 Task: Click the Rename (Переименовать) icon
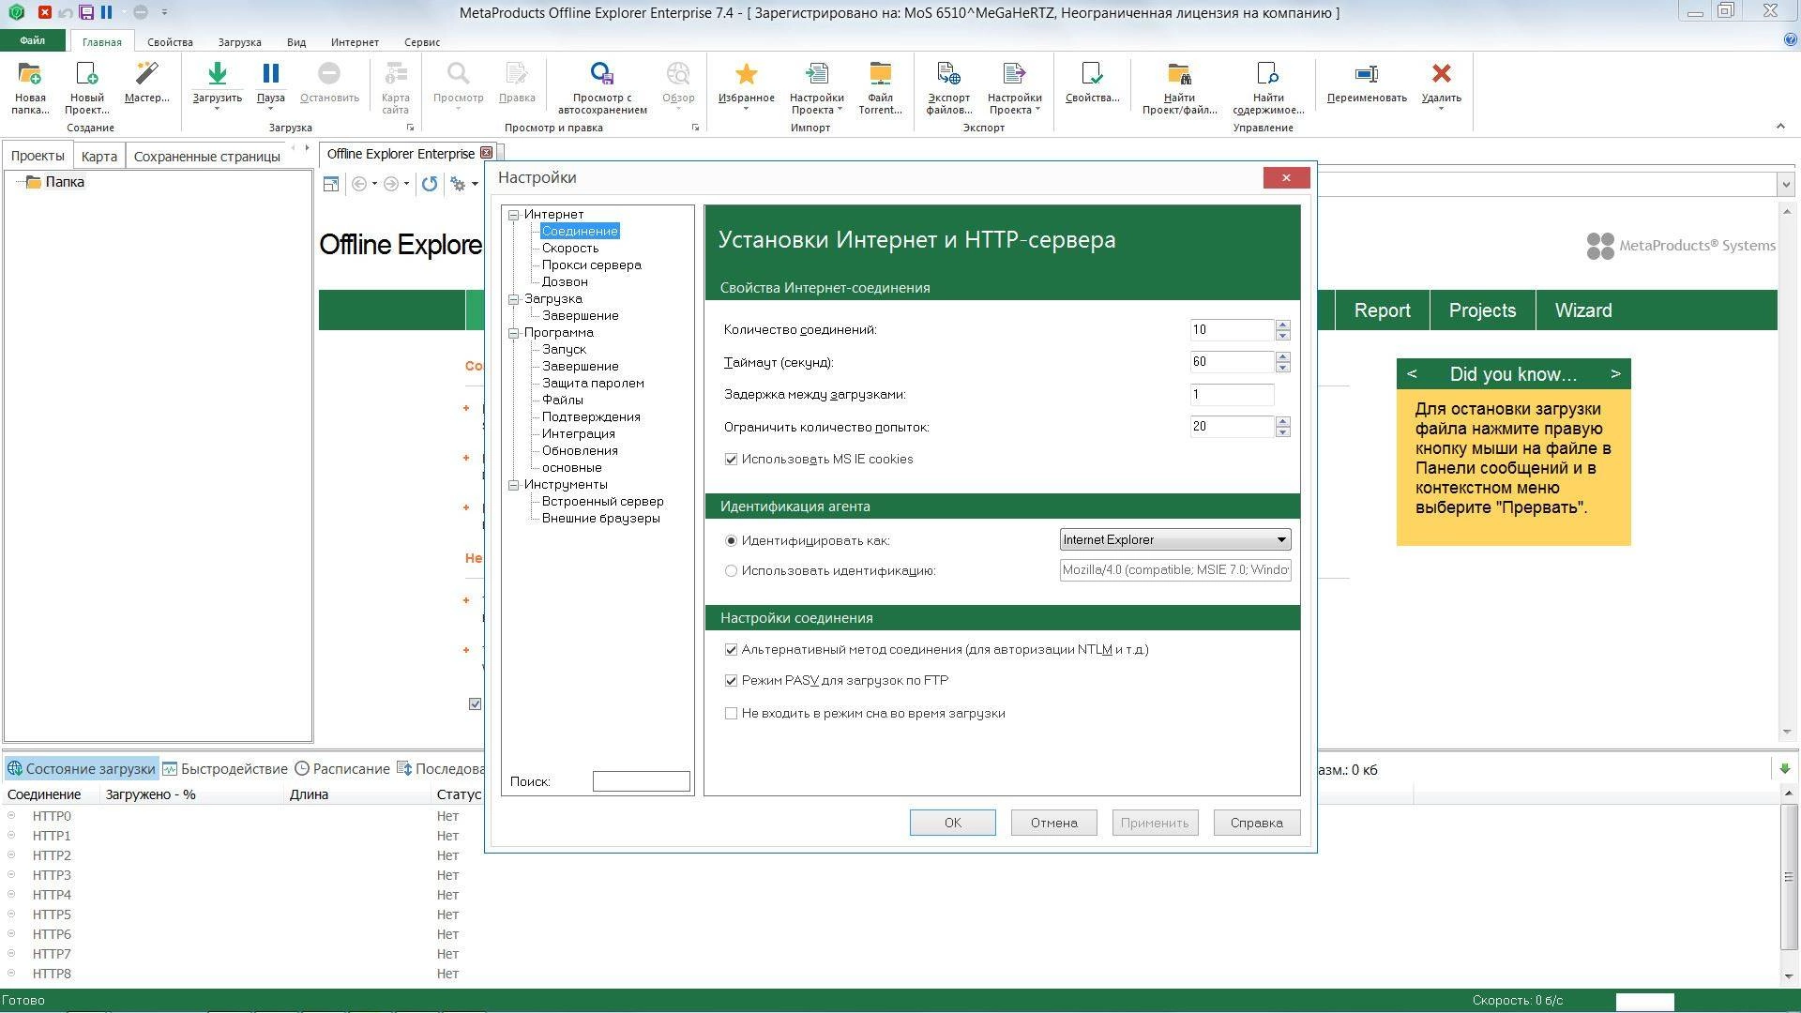click(1367, 74)
